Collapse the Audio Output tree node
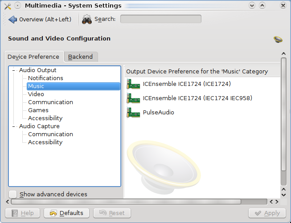 [14, 70]
